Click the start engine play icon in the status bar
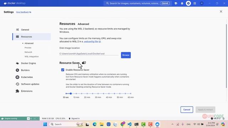Screen dimensions: 228x128 28,118
